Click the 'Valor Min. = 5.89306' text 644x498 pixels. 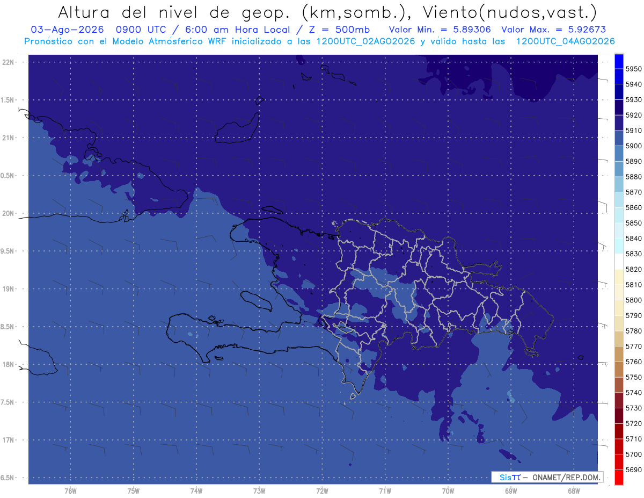pos(440,30)
